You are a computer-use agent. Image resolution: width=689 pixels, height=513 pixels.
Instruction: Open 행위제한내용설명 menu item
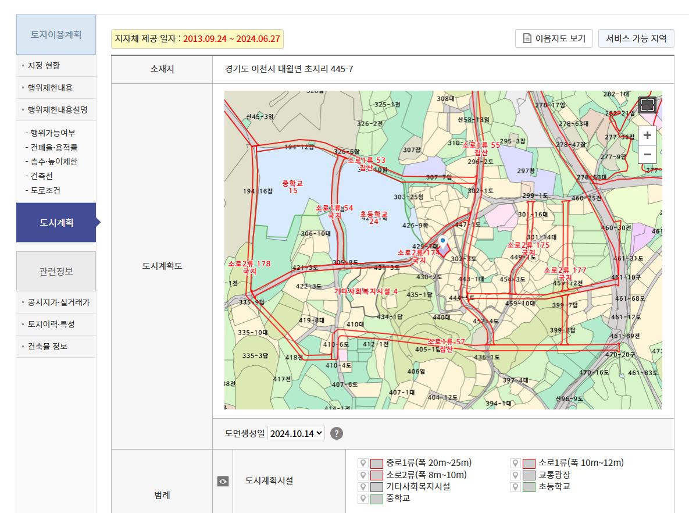(57, 109)
